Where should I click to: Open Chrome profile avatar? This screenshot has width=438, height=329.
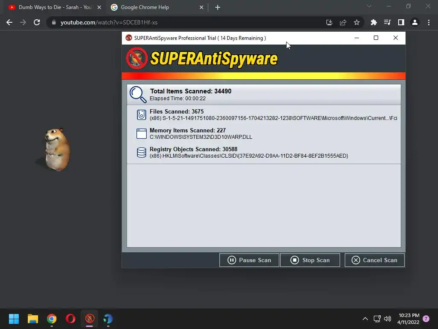point(415,22)
